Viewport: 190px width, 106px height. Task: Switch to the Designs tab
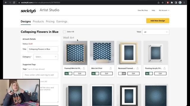point(26,21)
